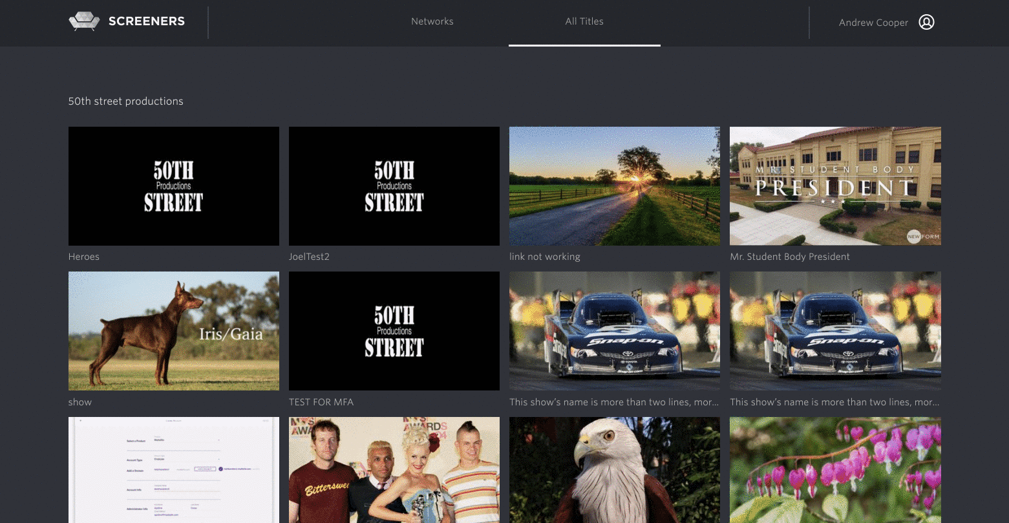Open the Heroes title thumbnail
The width and height of the screenshot is (1009, 523).
(173, 186)
